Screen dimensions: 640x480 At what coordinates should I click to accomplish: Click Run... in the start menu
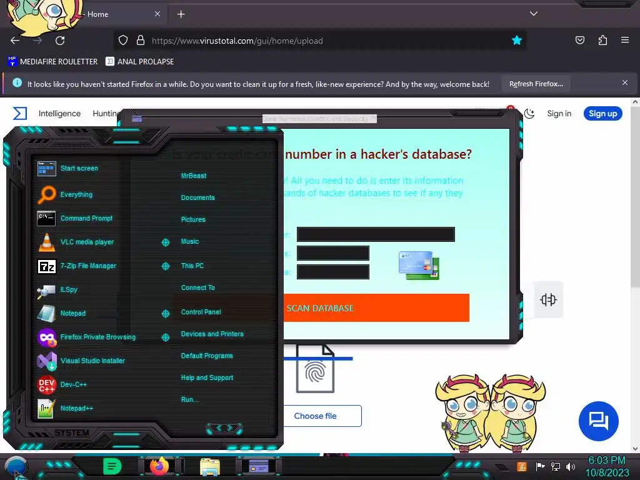pyautogui.click(x=190, y=399)
